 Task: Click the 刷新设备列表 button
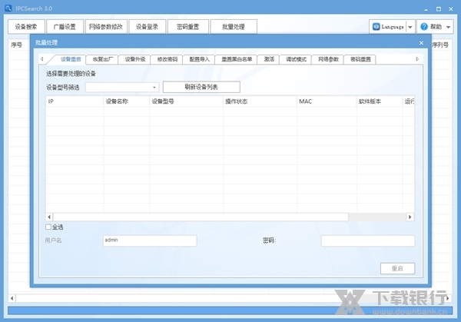[201, 87]
